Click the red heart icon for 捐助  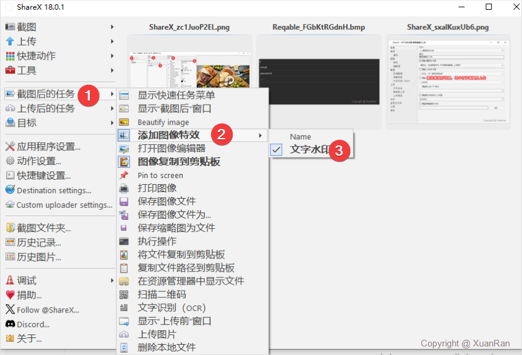pyautogui.click(x=10, y=295)
